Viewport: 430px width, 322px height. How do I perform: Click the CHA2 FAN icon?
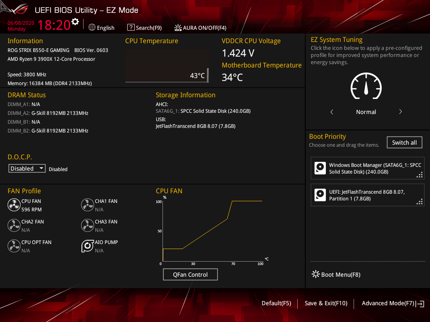pyautogui.click(x=14, y=225)
